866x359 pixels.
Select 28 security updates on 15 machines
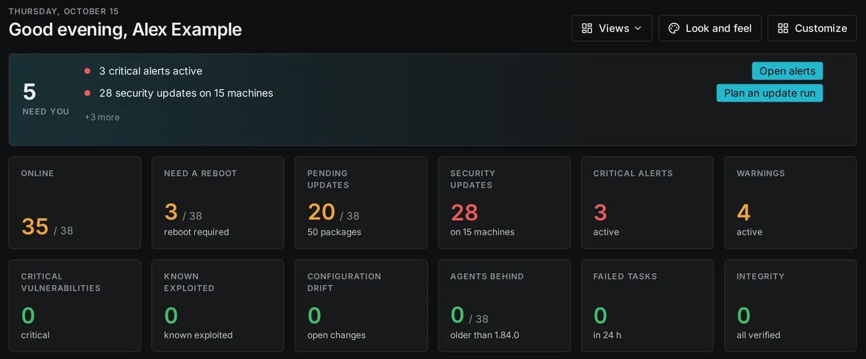[186, 93]
